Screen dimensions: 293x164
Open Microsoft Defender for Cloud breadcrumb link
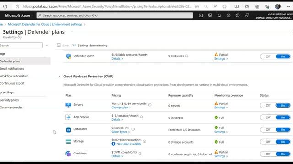pyautogui.click(x=45, y=24)
